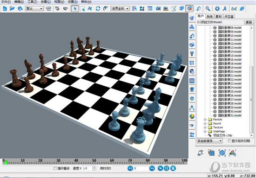Open the 视图(V) menu
256x178 pixels.
[x=59, y=2]
